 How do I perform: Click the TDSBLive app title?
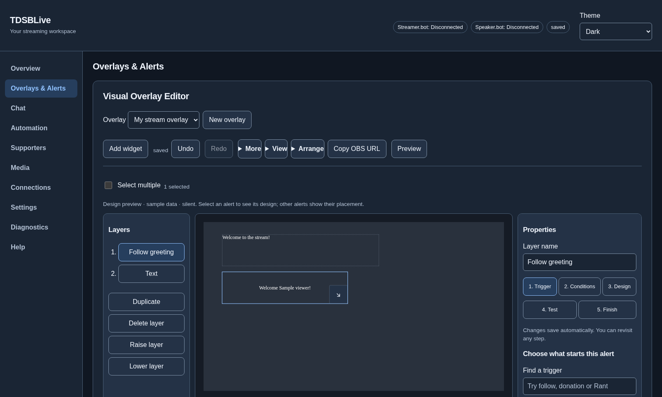click(x=30, y=20)
